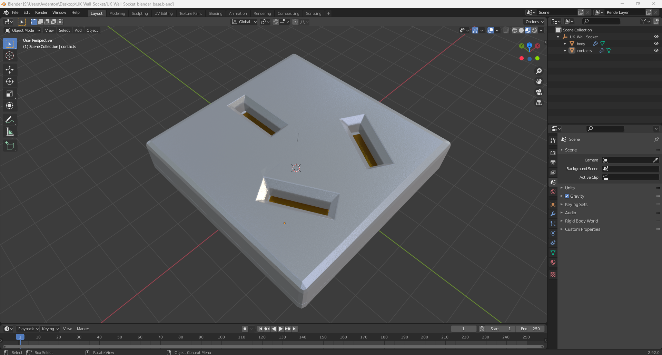662x355 pixels.
Task: Open the Playback dropdown
Action: [28, 329]
